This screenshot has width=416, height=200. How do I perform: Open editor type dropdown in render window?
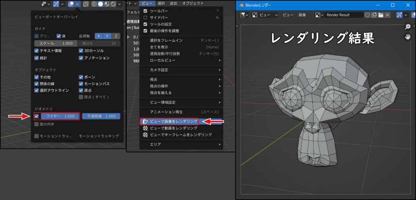coord(244,15)
